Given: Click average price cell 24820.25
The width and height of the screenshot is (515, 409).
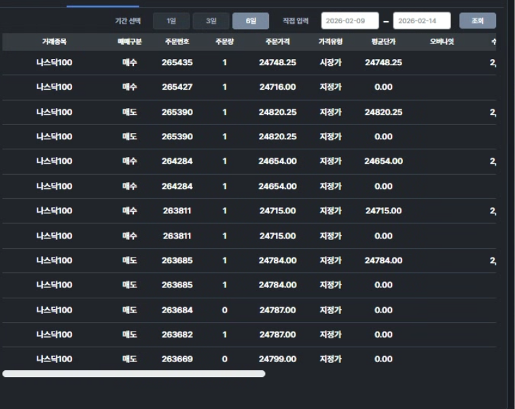Looking at the screenshot, I should point(383,112).
